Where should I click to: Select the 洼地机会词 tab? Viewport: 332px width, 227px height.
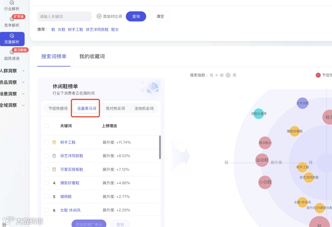pyautogui.click(x=144, y=108)
